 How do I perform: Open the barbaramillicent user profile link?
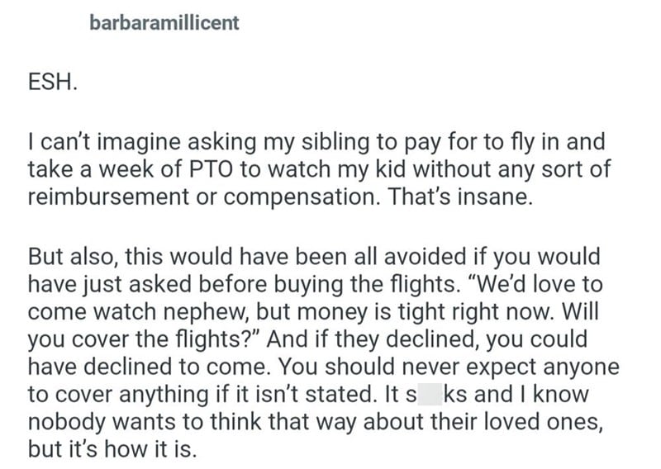tap(164, 23)
